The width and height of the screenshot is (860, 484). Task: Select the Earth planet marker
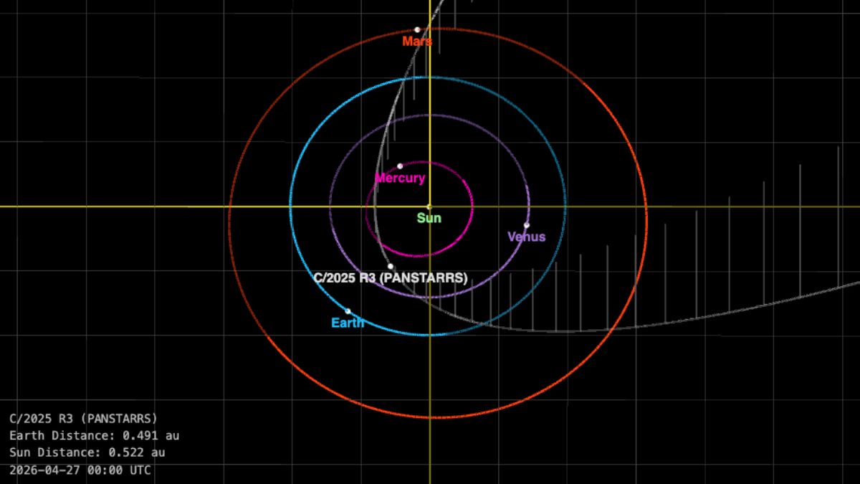click(x=347, y=310)
